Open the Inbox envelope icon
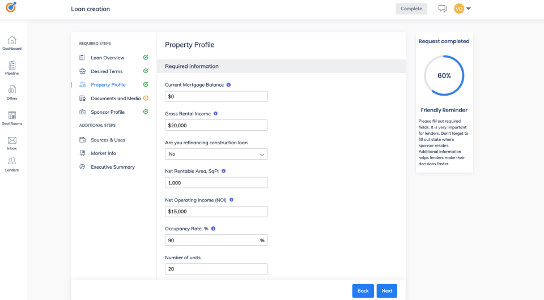Image resolution: width=544 pixels, height=300 pixels. 12,143
